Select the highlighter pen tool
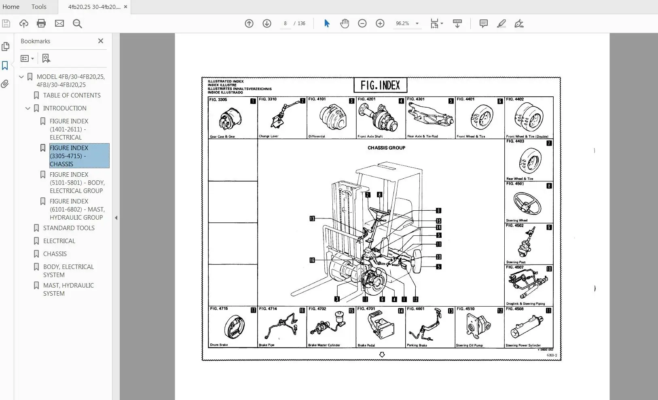Image resolution: width=658 pixels, height=400 pixels. click(501, 23)
